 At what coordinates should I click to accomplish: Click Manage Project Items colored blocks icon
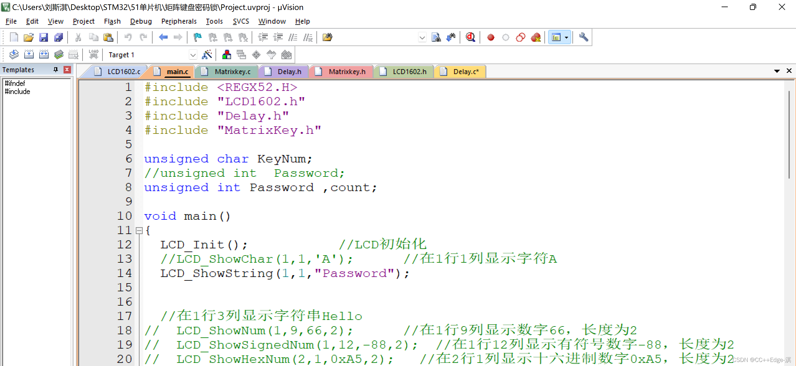[x=226, y=55]
